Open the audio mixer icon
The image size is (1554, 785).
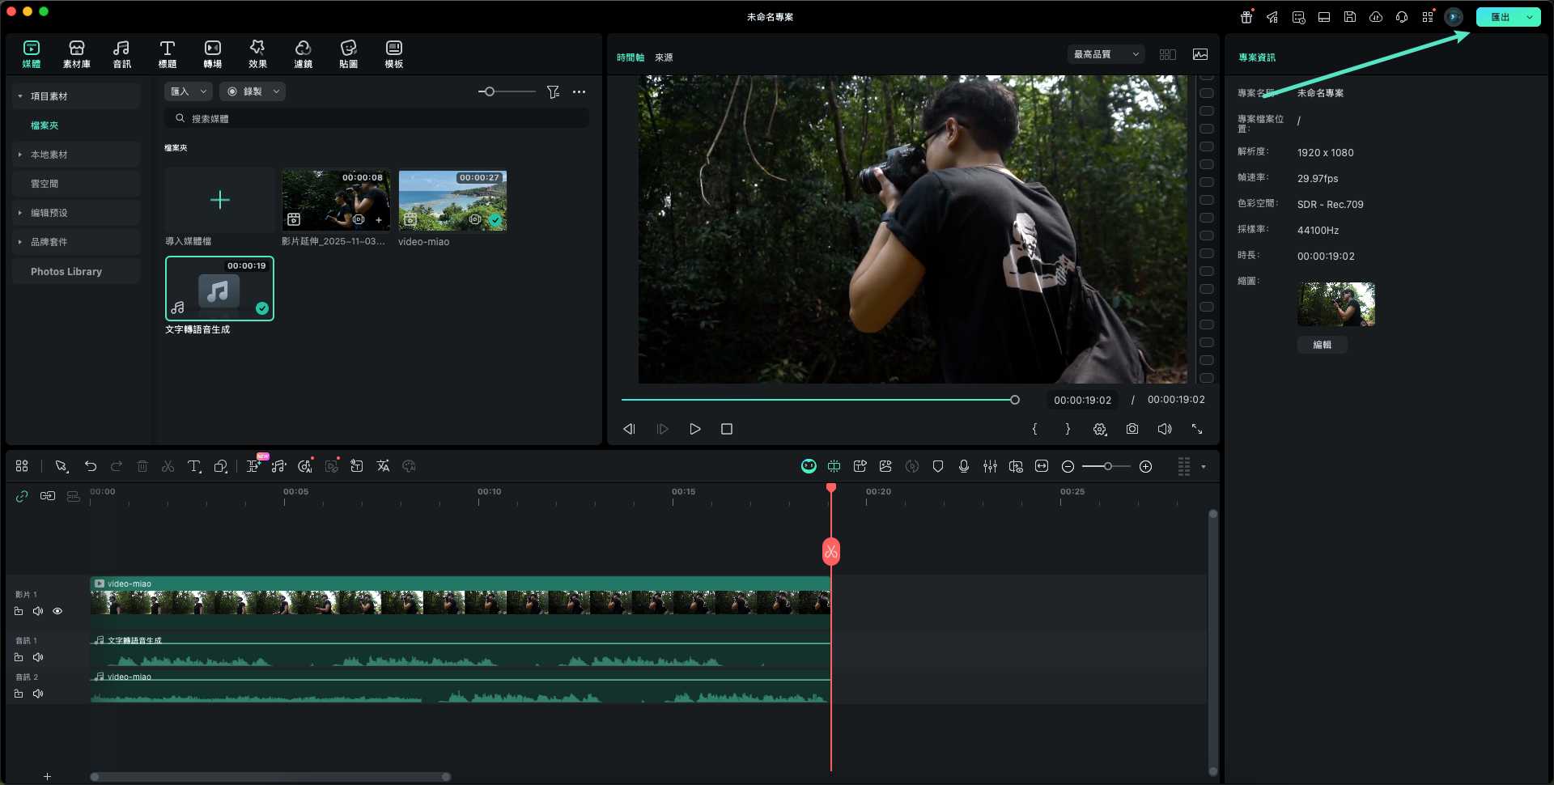coord(989,466)
